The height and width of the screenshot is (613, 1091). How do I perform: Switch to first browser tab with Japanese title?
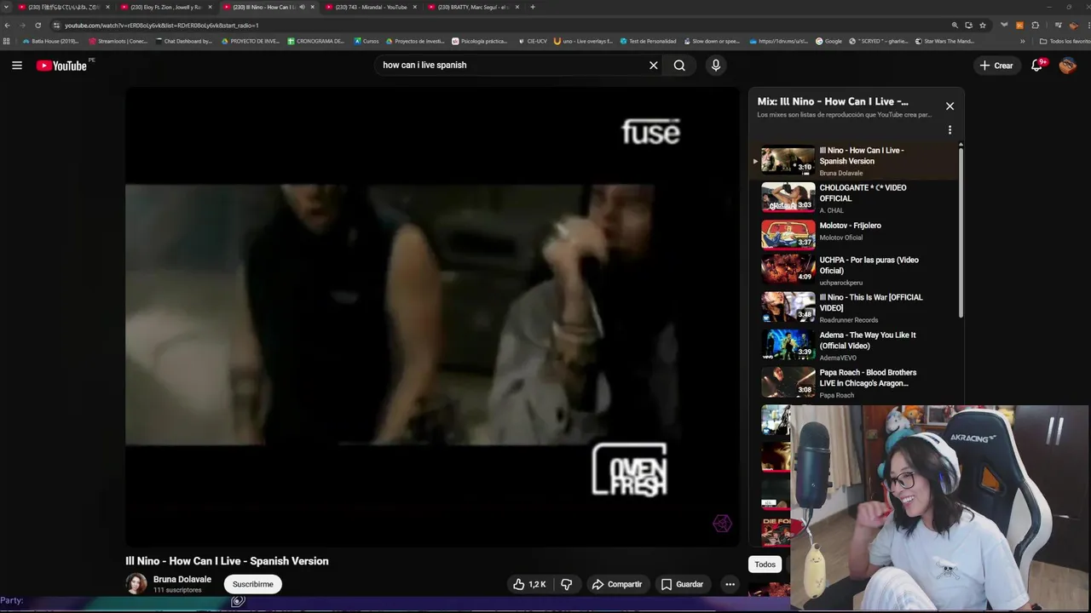point(63,7)
